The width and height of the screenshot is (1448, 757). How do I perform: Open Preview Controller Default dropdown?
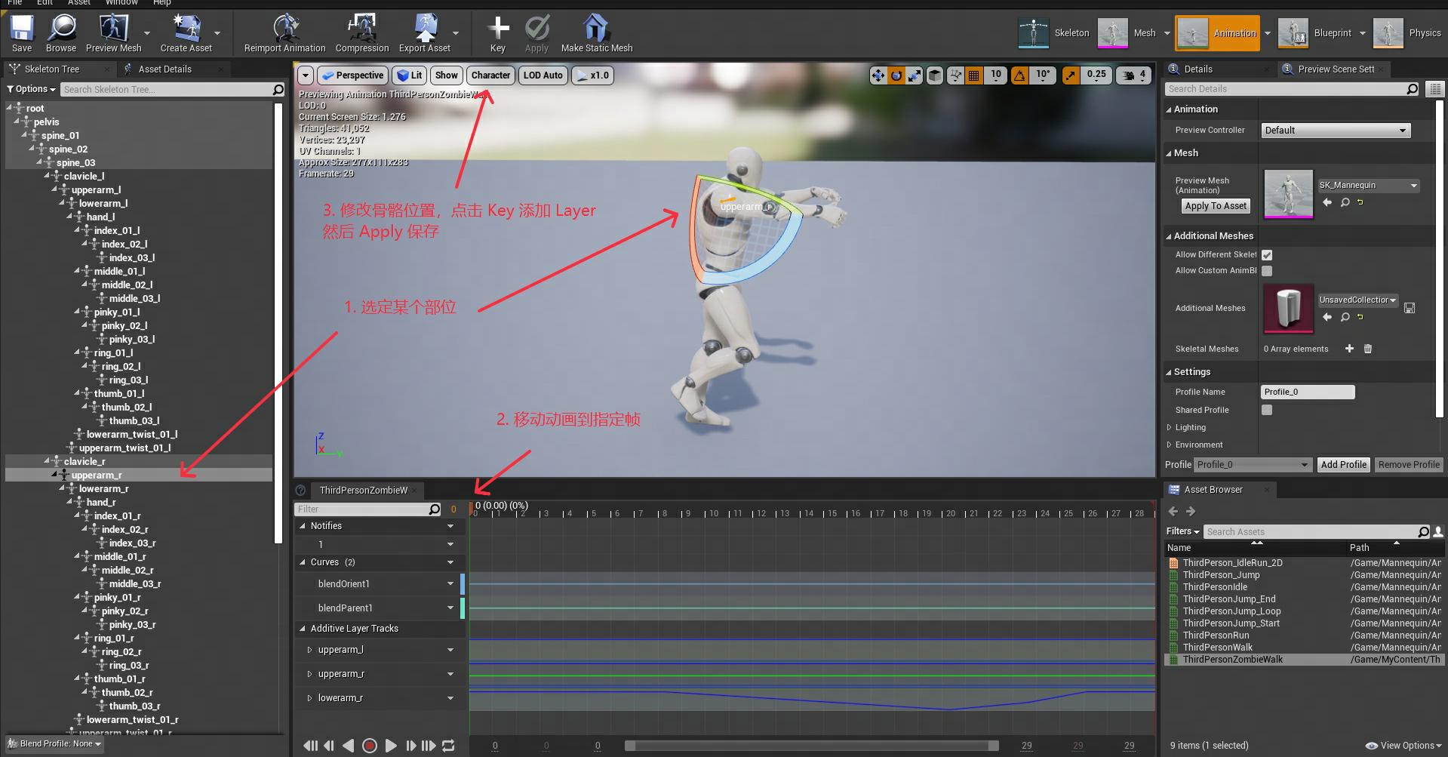coord(1336,131)
